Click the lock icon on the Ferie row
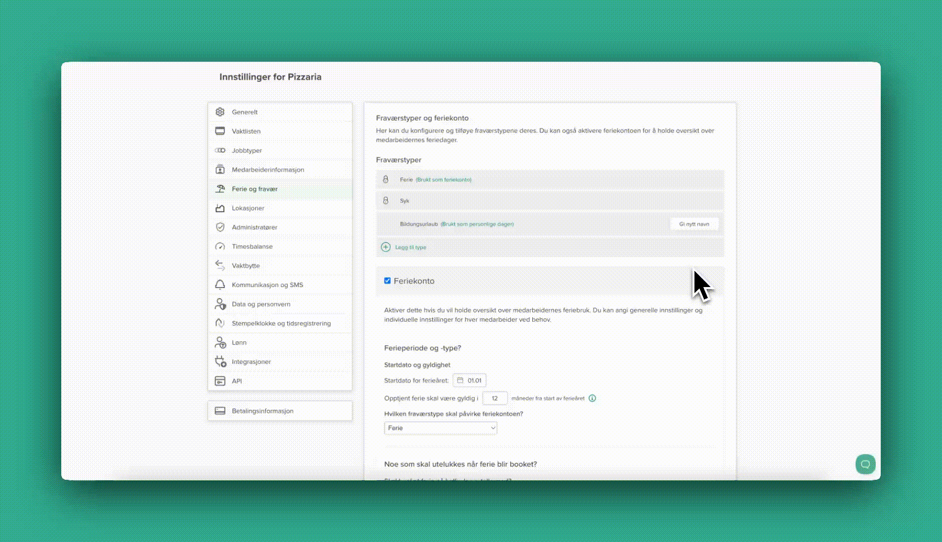Viewport: 942px width, 542px height. tap(386, 179)
